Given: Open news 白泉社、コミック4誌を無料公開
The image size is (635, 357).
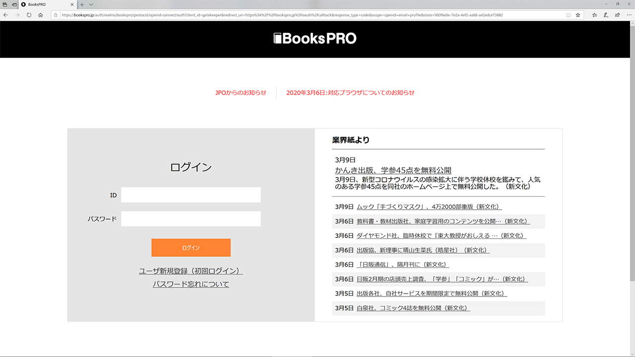Looking at the screenshot, I should (413, 308).
